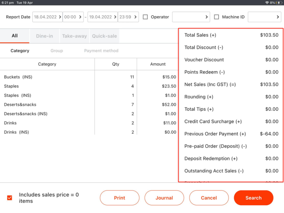Image resolution: width=284 pixels, height=213 pixels.
Task: Open the Journal button
Action: point(164,198)
